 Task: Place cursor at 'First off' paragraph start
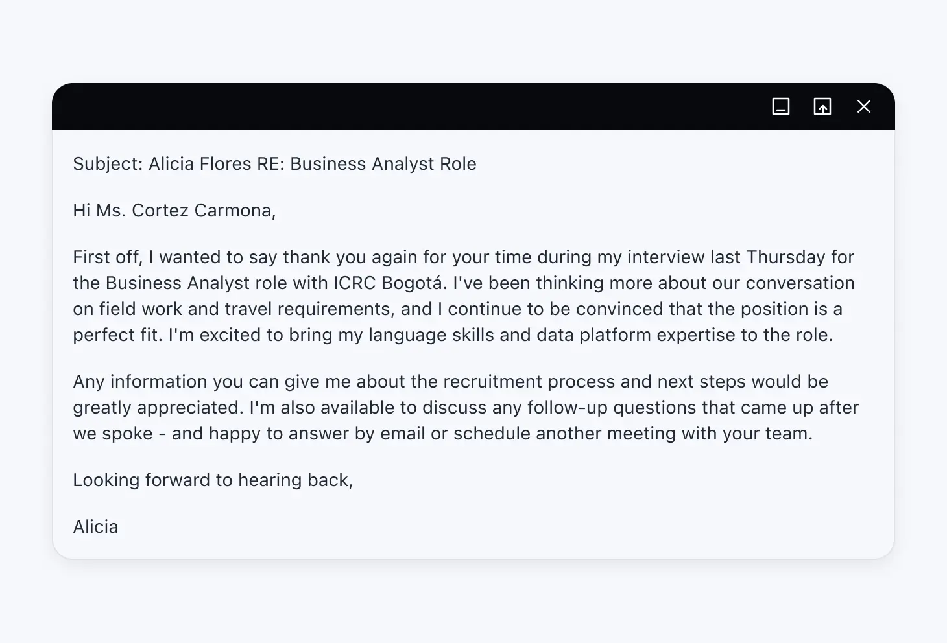(x=74, y=257)
